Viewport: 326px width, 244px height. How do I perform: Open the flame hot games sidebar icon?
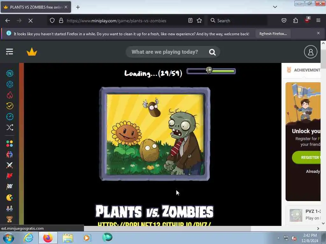10,95
